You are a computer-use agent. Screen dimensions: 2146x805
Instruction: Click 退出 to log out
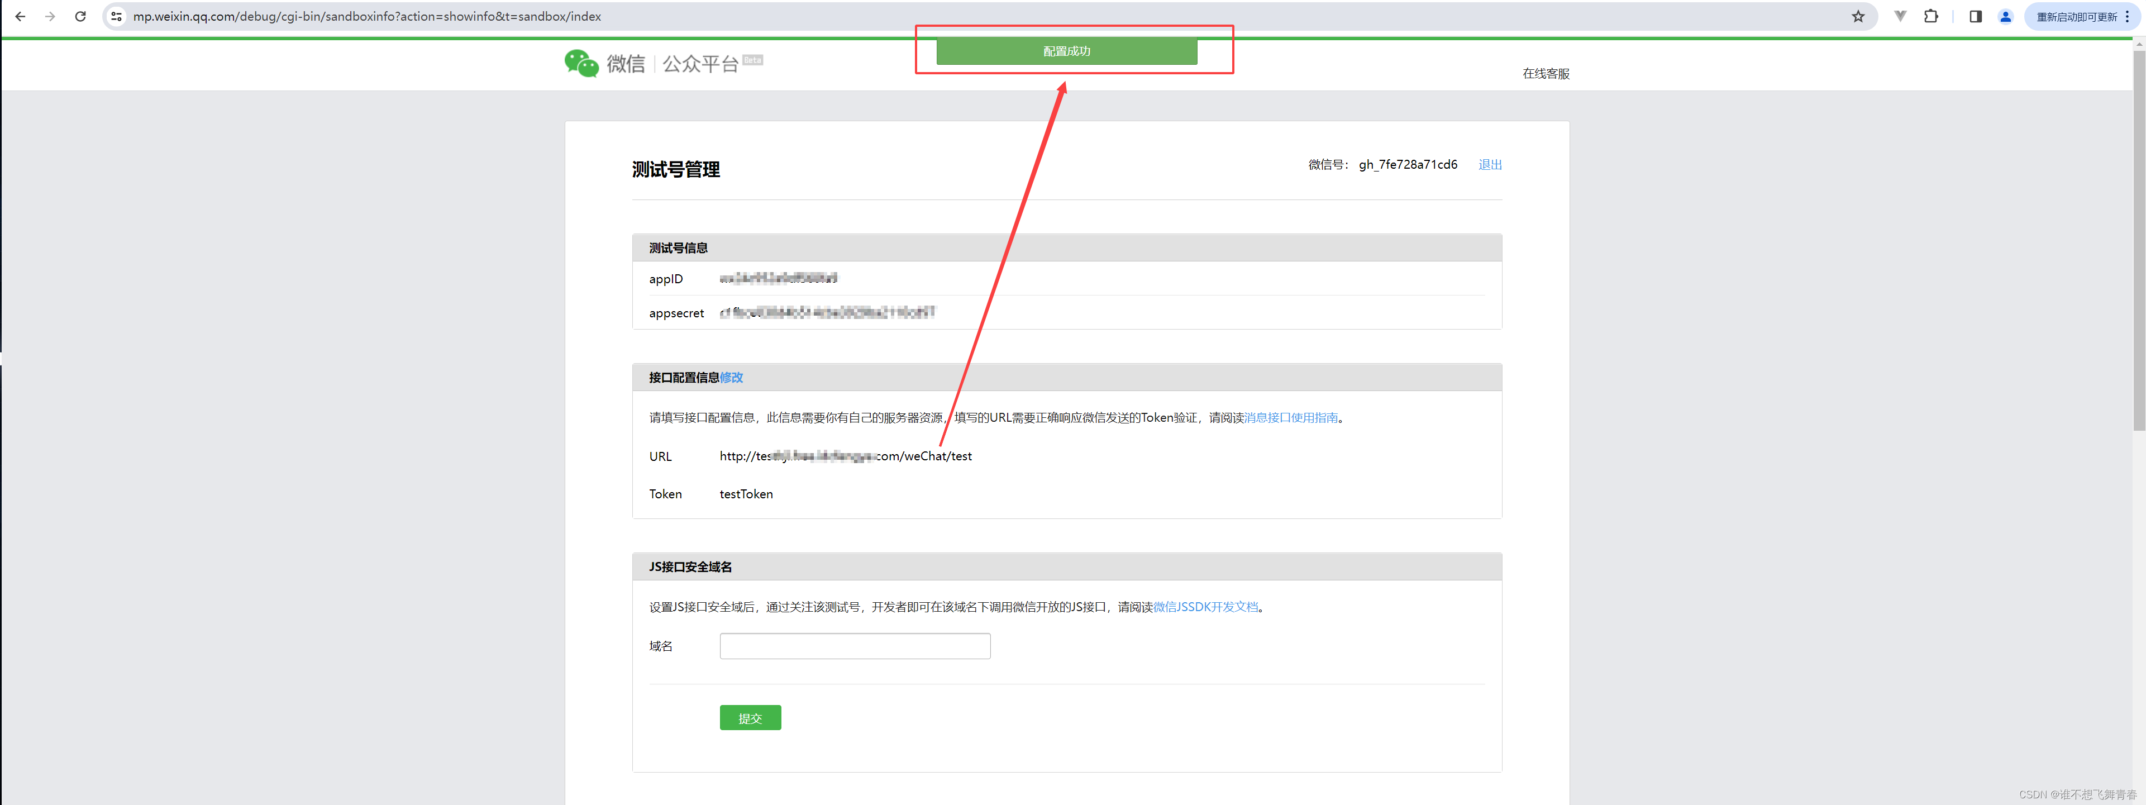[1490, 164]
